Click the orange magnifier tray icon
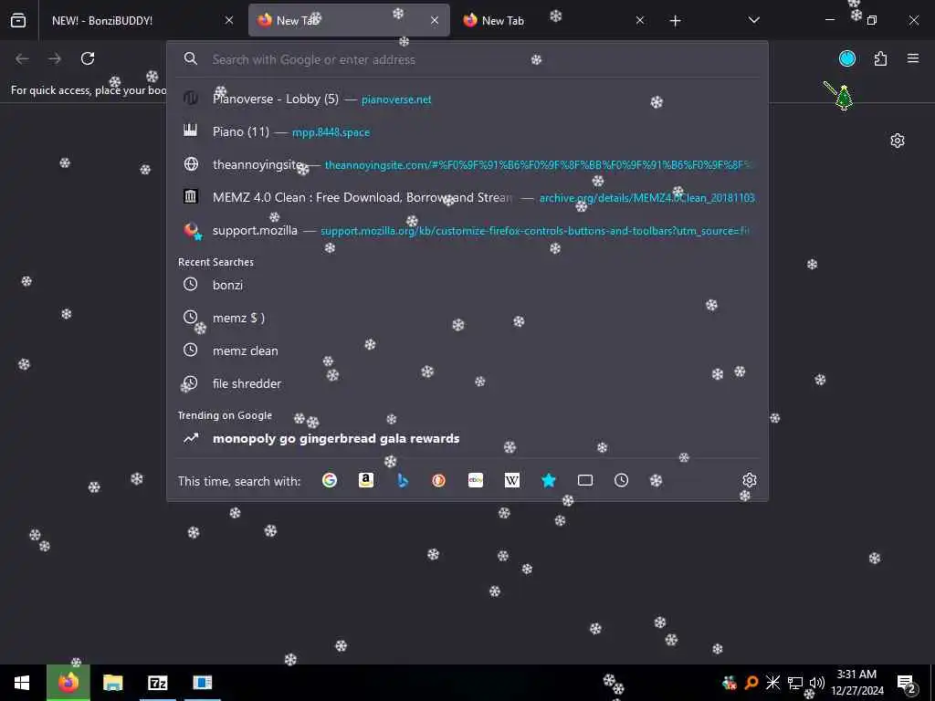935x701 pixels. (x=751, y=683)
